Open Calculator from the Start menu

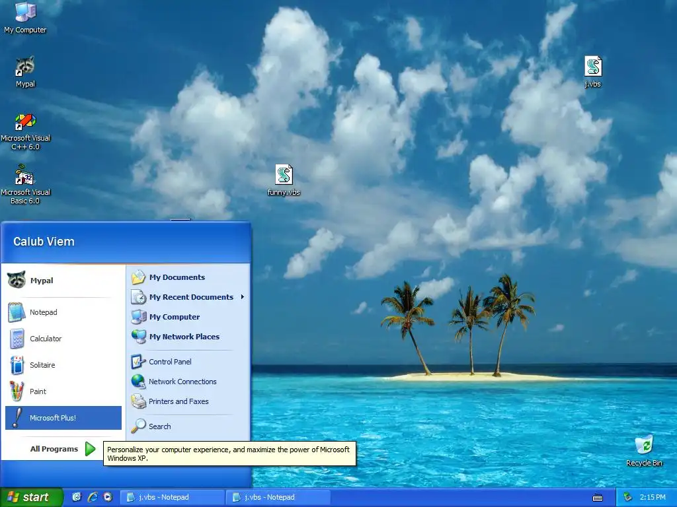(x=63, y=339)
